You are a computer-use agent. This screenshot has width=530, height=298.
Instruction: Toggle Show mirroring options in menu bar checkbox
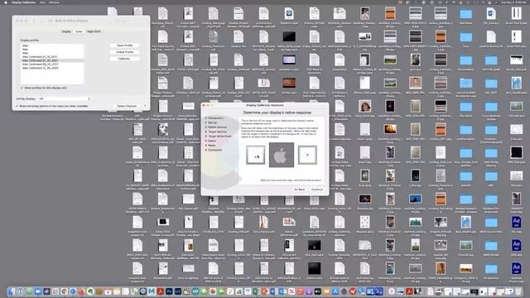click(x=17, y=106)
